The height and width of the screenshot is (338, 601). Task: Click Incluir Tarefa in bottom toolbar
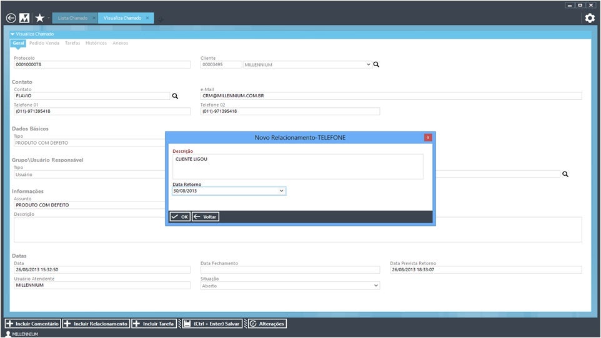tap(154, 324)
